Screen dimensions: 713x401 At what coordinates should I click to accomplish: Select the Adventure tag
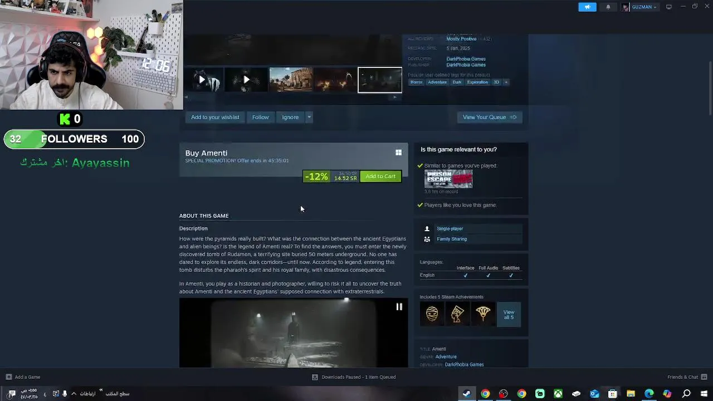tap(437, 82)
